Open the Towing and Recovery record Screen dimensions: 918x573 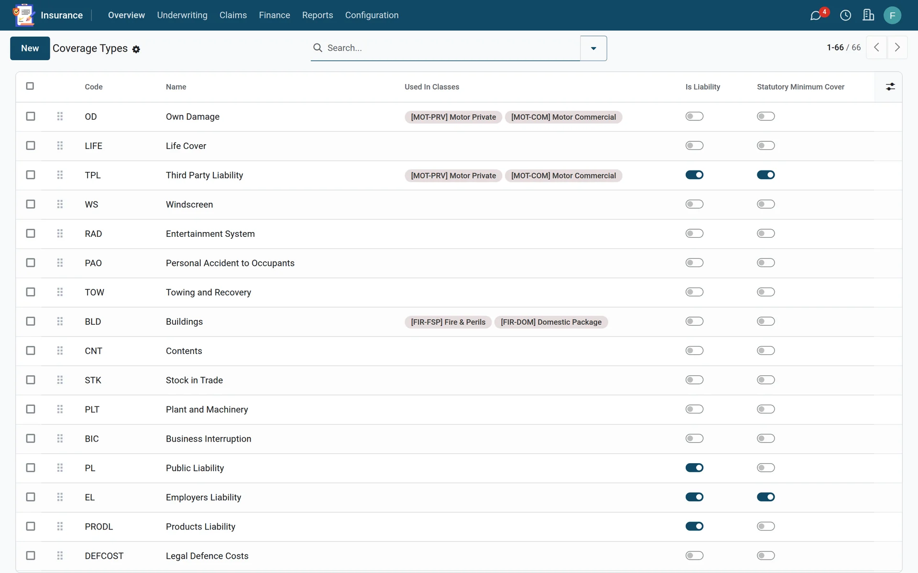tap(208, 292)
